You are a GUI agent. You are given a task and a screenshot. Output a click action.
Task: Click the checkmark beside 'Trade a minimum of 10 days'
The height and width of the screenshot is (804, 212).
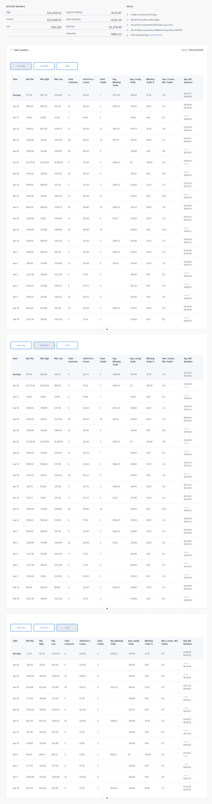(128, 15)
